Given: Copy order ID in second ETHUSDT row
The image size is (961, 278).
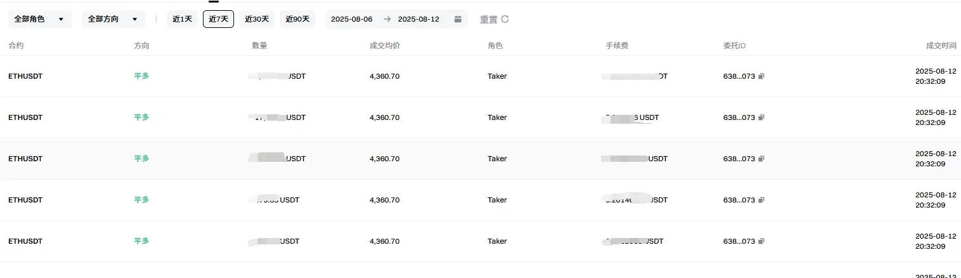Looking at the screenshot, I should [761, 117].
